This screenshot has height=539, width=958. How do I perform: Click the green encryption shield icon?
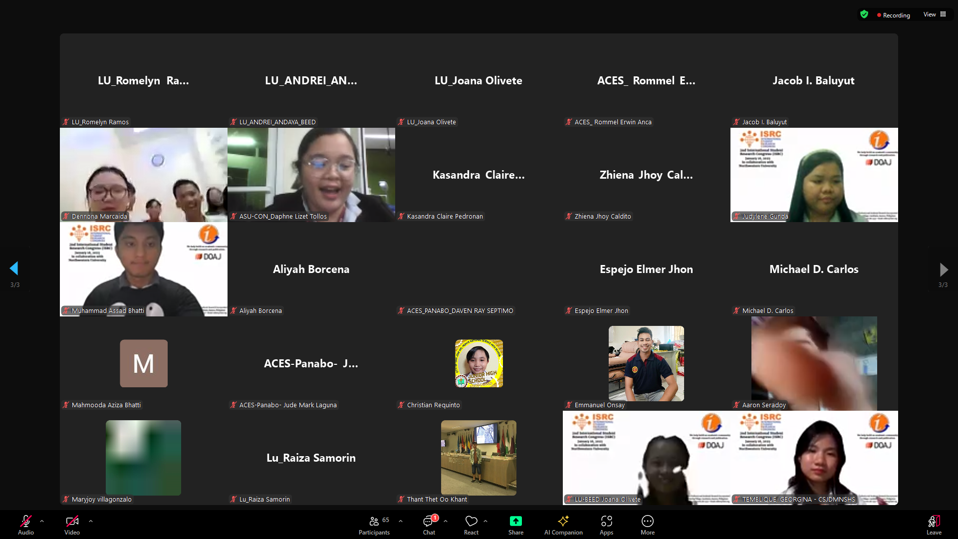(x=864, y=14)
